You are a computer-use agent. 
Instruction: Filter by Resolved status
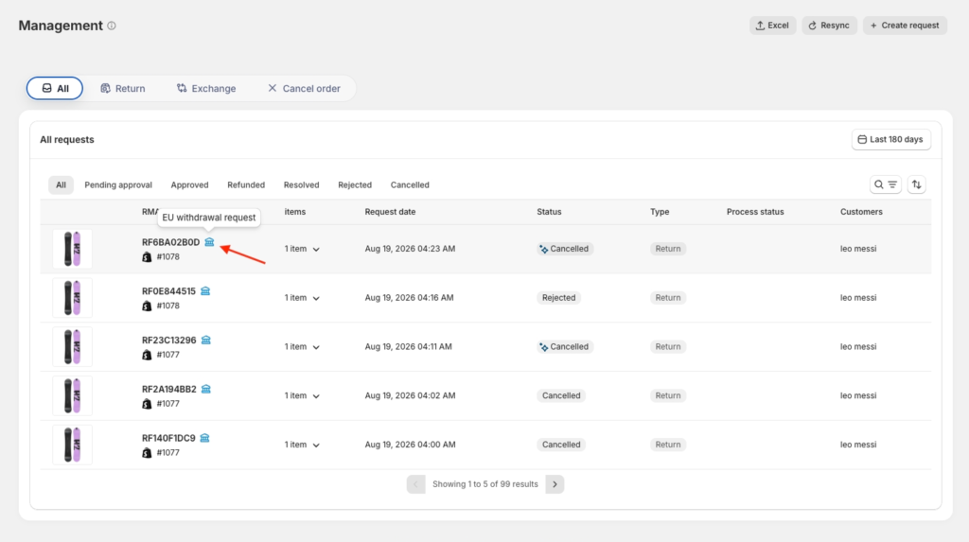click(x=302, y=184)
